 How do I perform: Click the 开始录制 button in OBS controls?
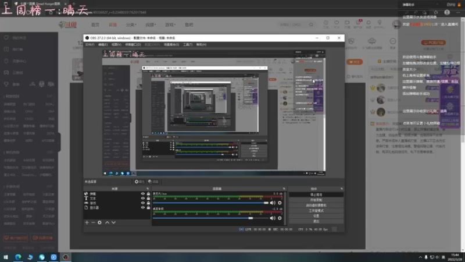coord(316,200)
